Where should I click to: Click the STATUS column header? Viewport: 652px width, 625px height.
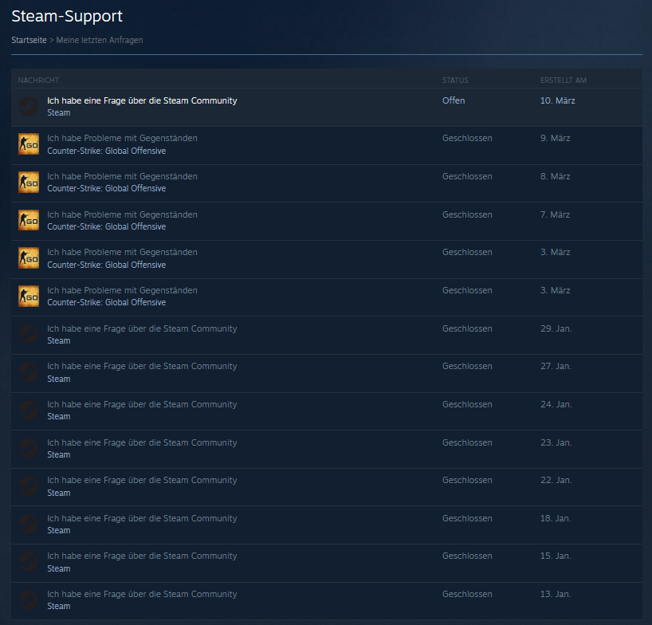click(x=455, y=81)
